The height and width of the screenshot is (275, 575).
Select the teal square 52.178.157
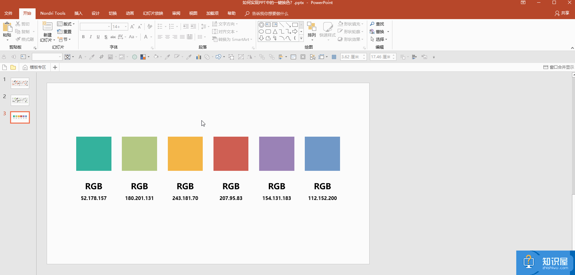pyautogui.click(x=94, y=154)
